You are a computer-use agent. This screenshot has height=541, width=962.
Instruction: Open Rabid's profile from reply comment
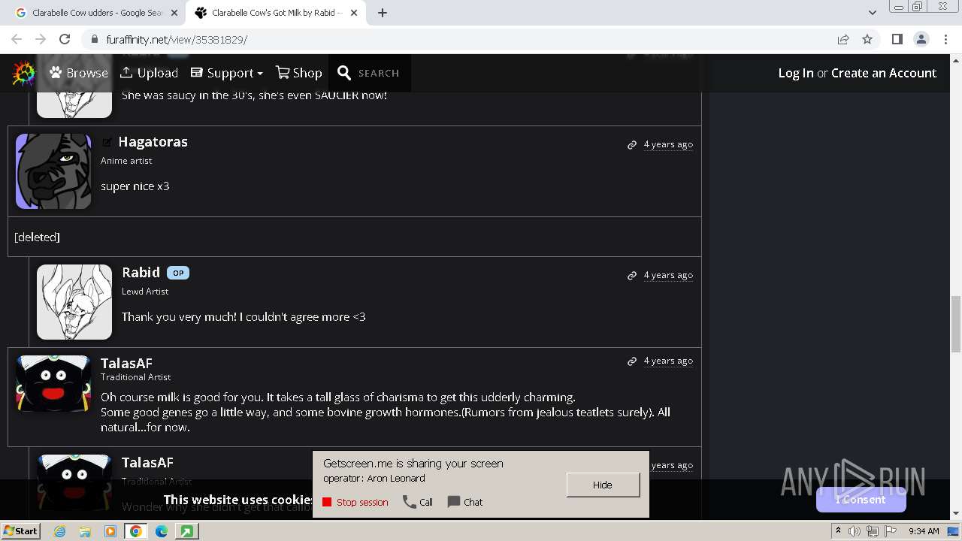[141, 272]
